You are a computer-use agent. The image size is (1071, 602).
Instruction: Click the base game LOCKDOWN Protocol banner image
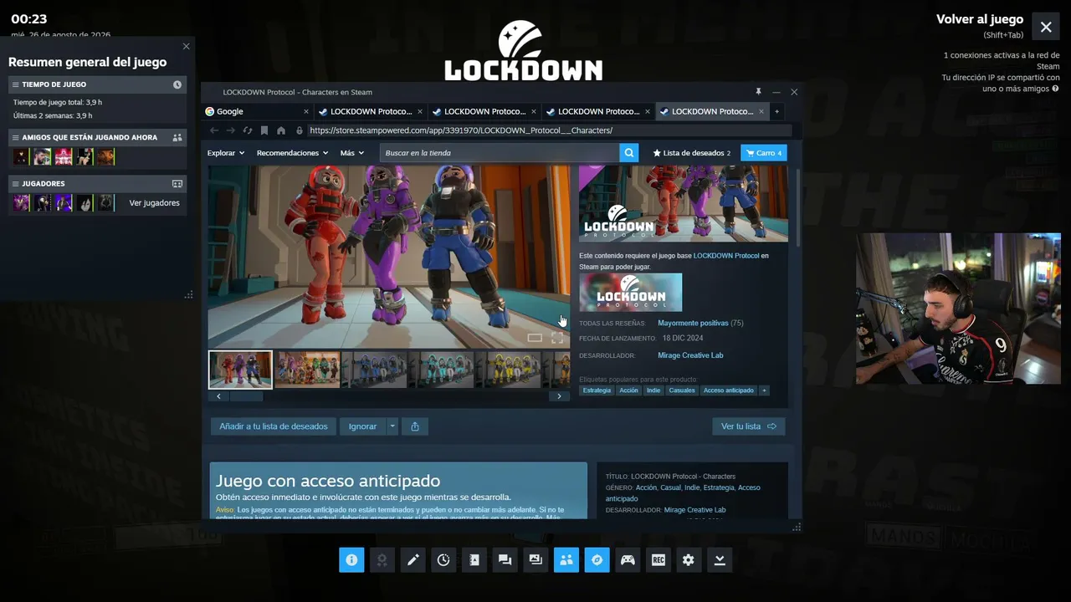pyautogui.click(x=631, y=293)
